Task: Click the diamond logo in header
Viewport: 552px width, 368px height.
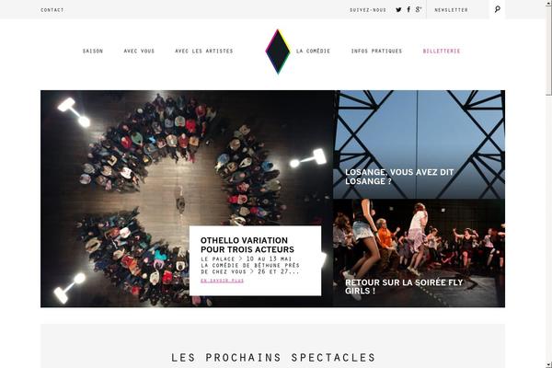Action: 278,52
